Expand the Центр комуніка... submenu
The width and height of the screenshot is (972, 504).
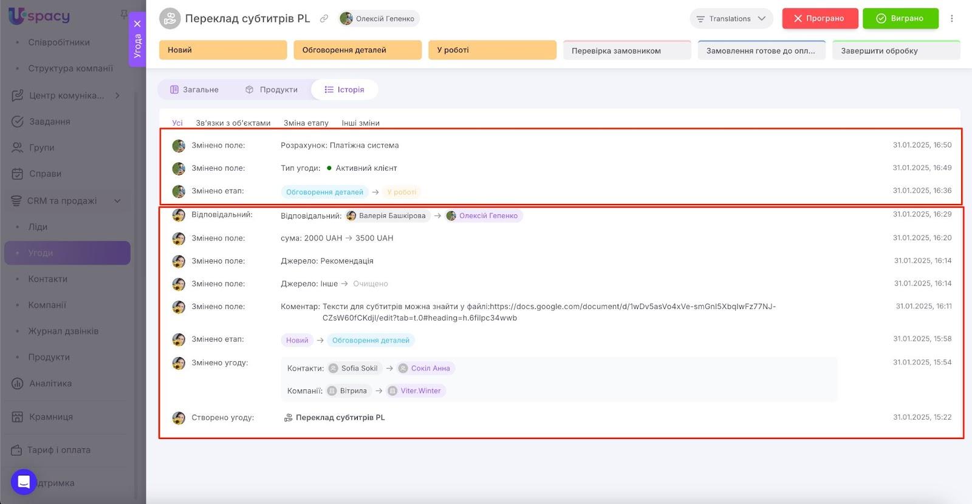(117, 95)
